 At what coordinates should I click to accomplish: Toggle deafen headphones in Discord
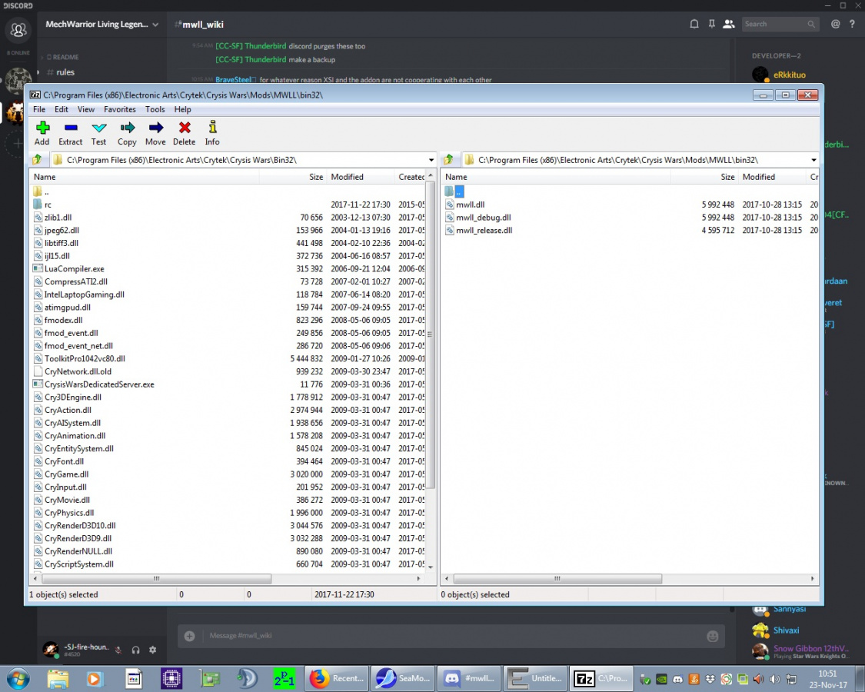(135, 650)
